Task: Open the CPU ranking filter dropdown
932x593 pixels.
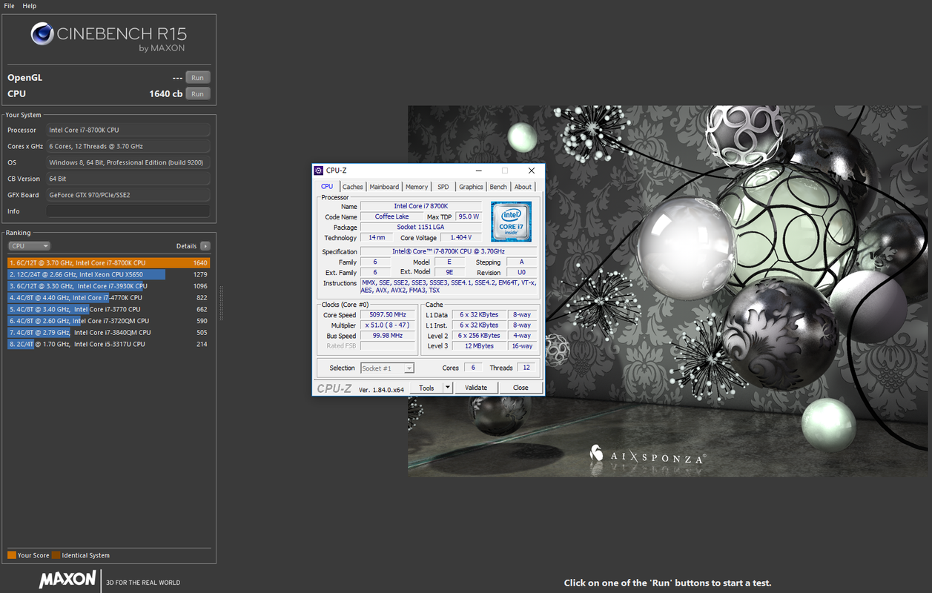Action: click(29, 246)
